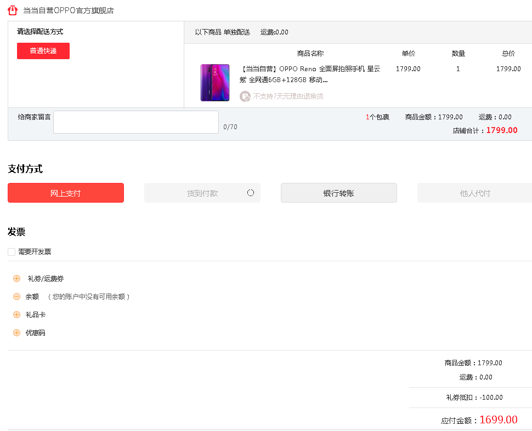The height and width of the screenshot is (431, 532).
Task: Click the 应付金额 1699.00 total
Action: pos(499,420)
